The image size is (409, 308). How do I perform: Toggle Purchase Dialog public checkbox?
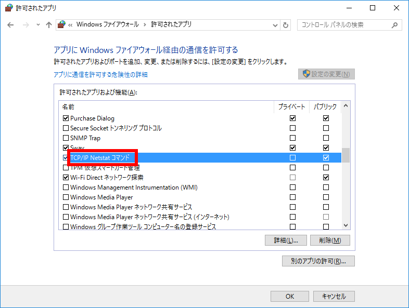coord(326,118)
